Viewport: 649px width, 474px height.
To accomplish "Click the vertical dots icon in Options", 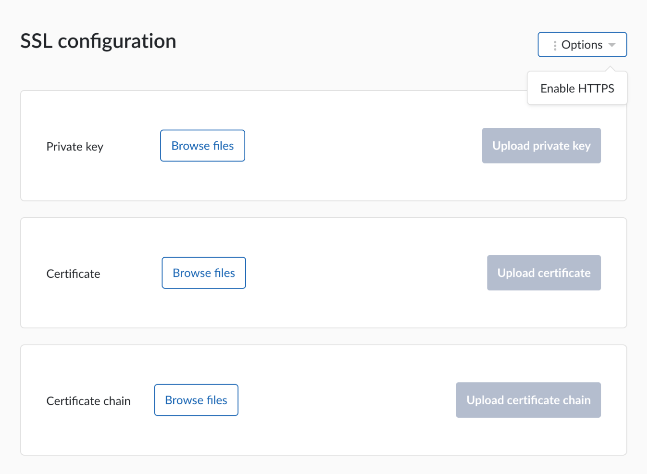I will 555,45.
